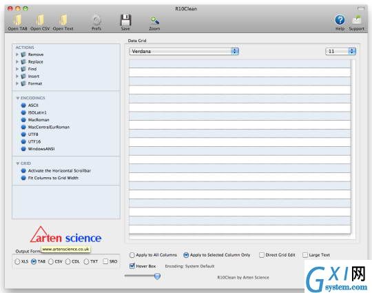Click the blue ball beside UTF8
372x293 pixels.
click(23, 134)
